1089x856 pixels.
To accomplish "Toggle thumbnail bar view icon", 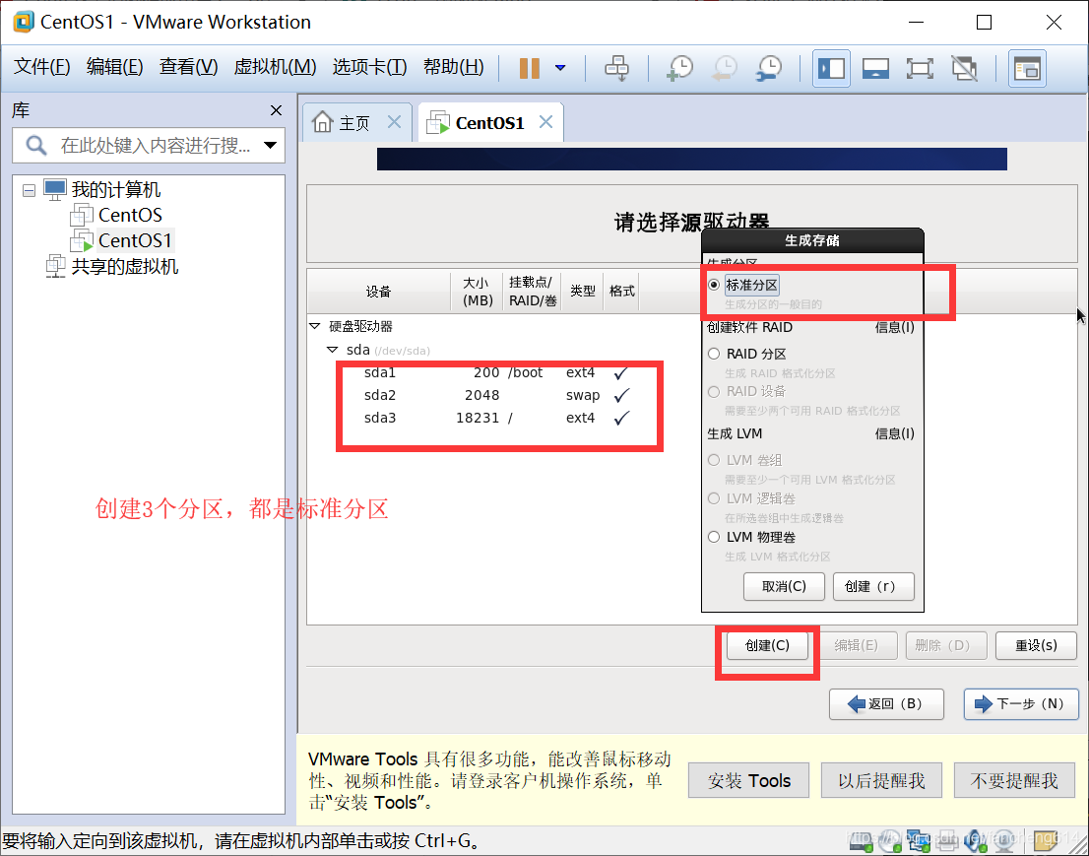I will 875,68.
